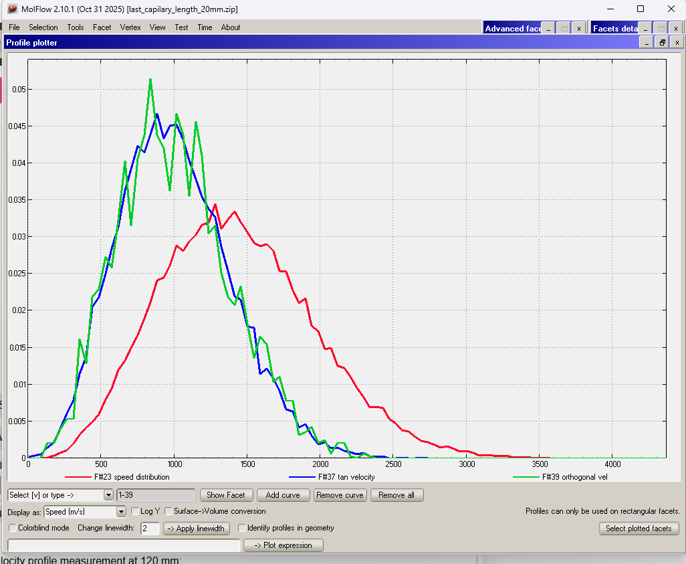686x564 pixels.
Task: Click the Add curve button
Action: coord(282,495)
